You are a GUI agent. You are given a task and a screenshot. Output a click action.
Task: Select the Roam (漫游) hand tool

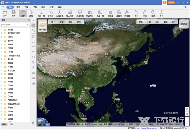pyautogui.click(x=22, y=13)
